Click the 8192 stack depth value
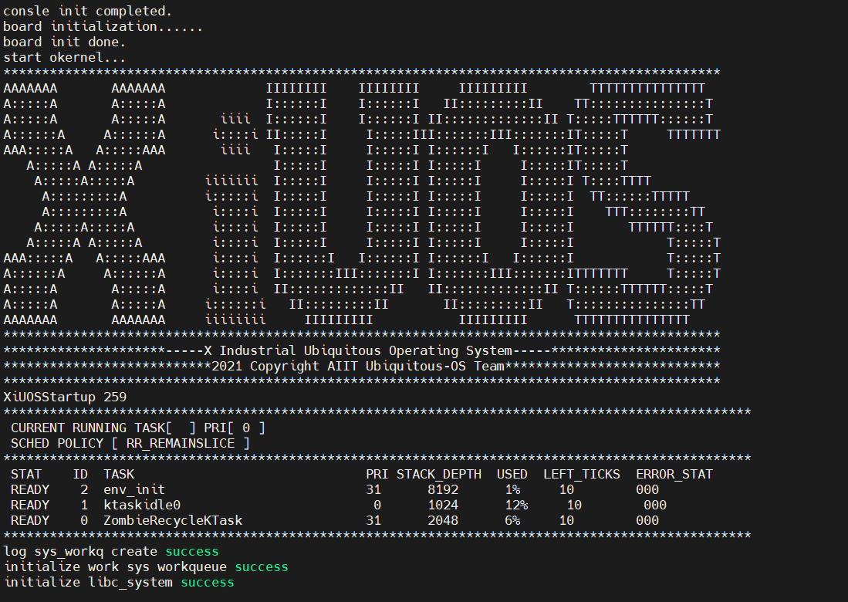This screenshot has width=848, height=602. tap(443, 490)
